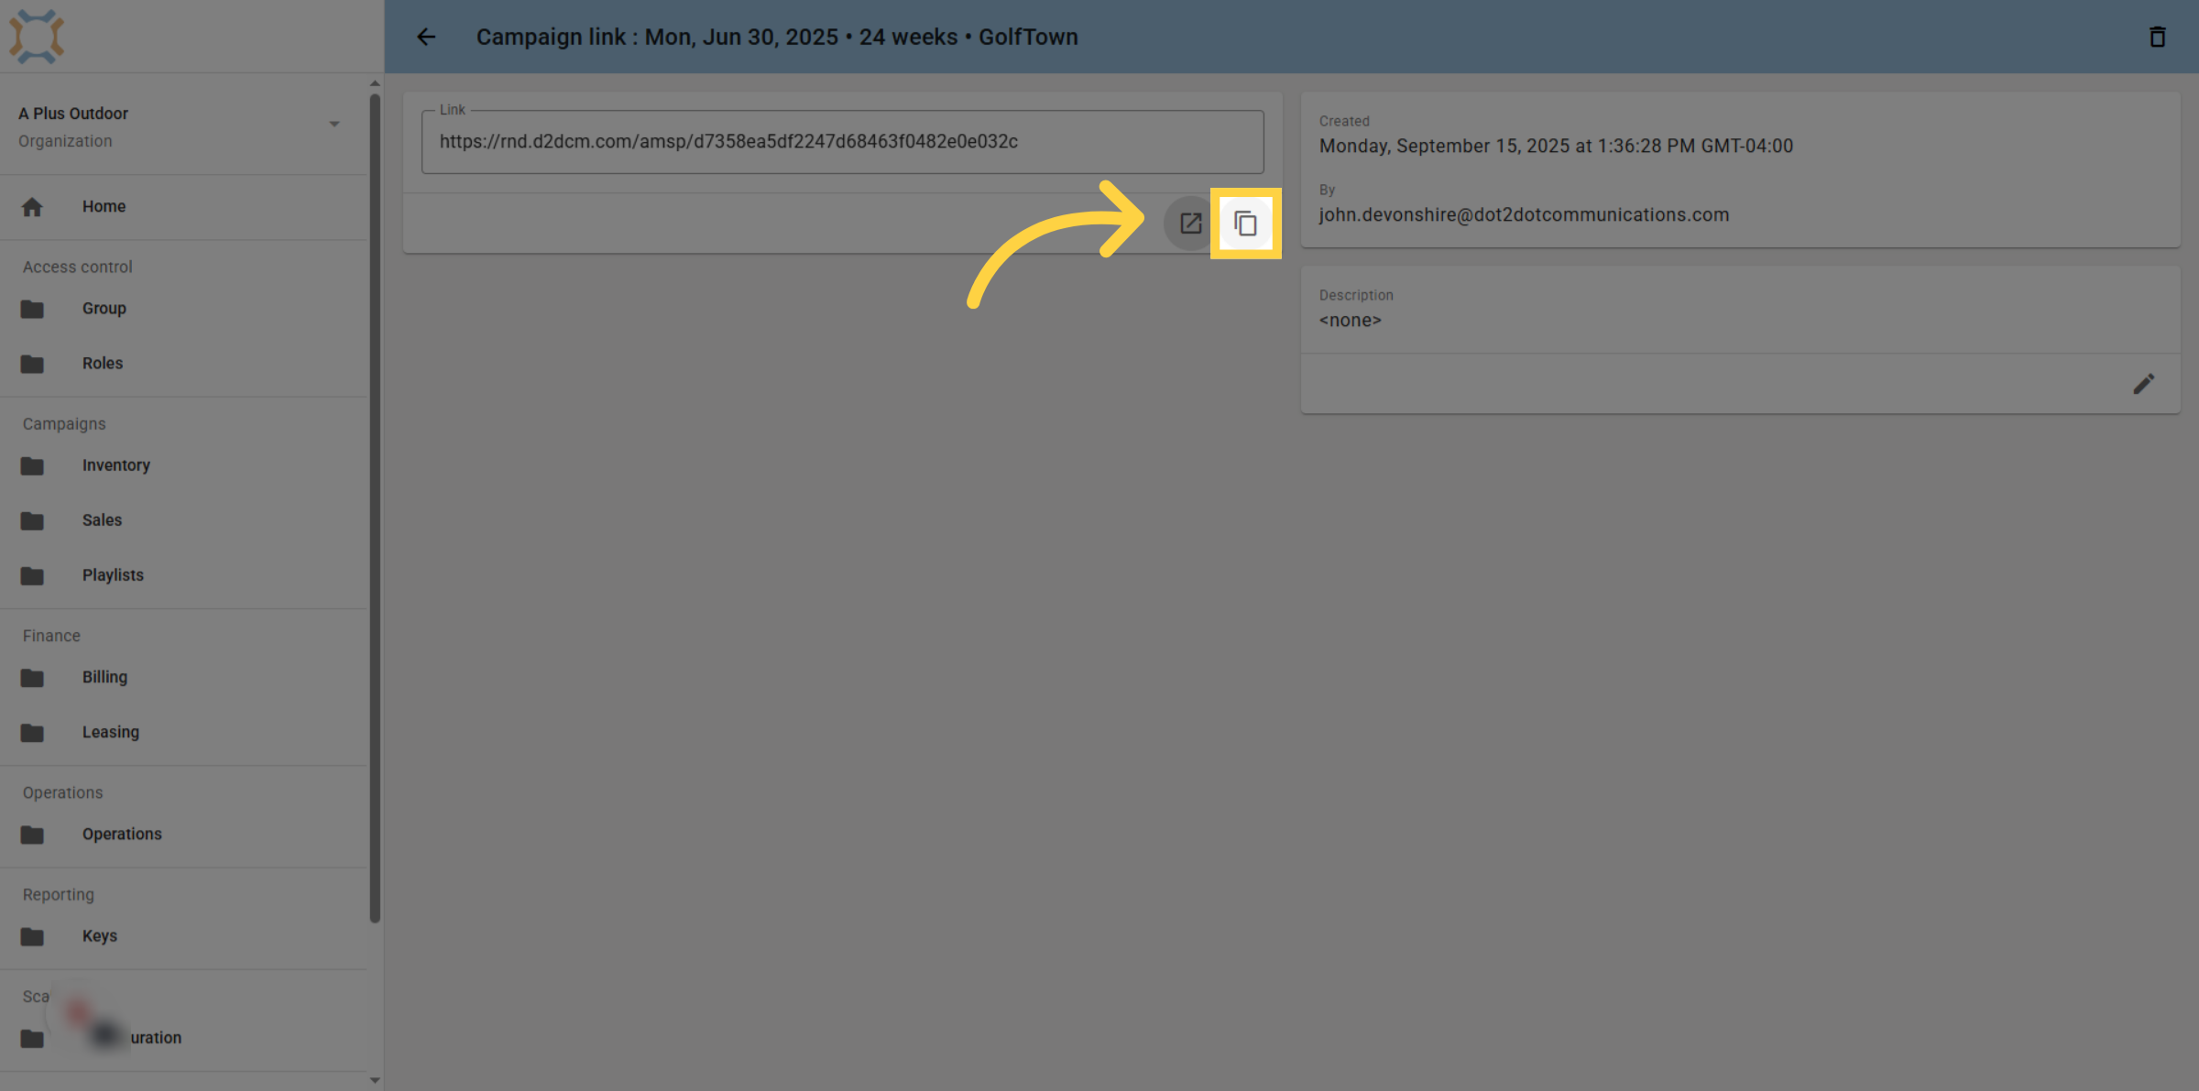
Task: Click the 'Organization' label under A Plus Outdoor
Action: (65, 142)
